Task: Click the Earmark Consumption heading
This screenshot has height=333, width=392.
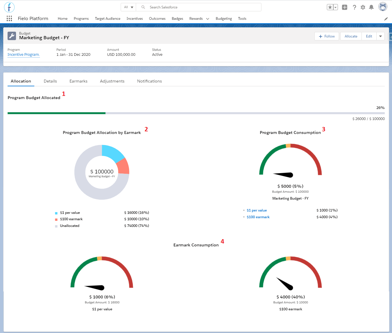Action: tap(196, 245)
